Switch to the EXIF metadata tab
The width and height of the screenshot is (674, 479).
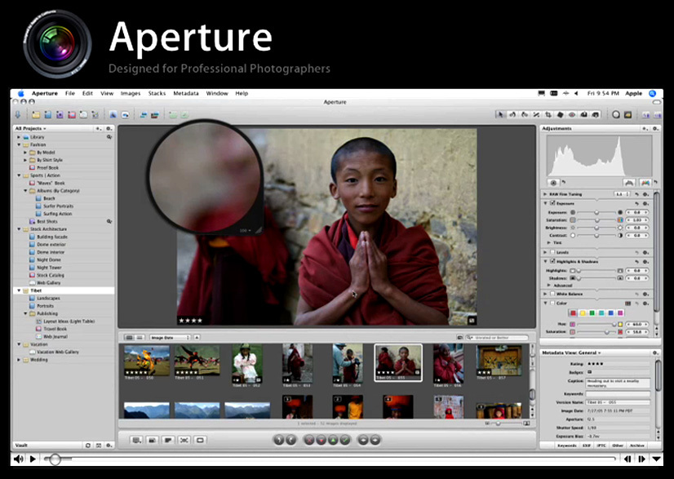point(585,445)
